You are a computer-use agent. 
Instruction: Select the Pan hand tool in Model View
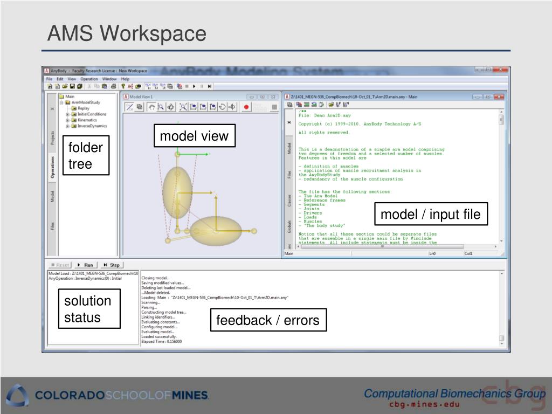point(151,107)
